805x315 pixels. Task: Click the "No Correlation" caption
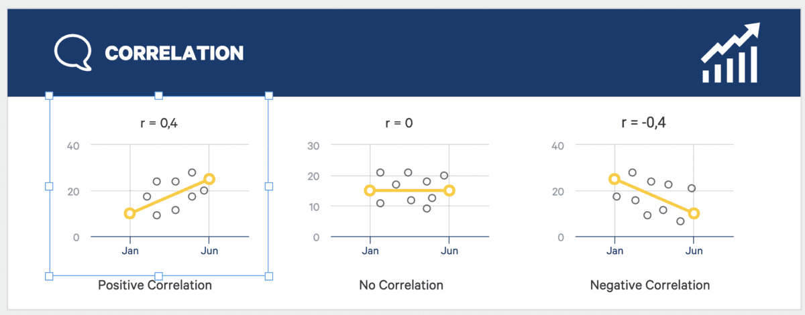(401, 286)
